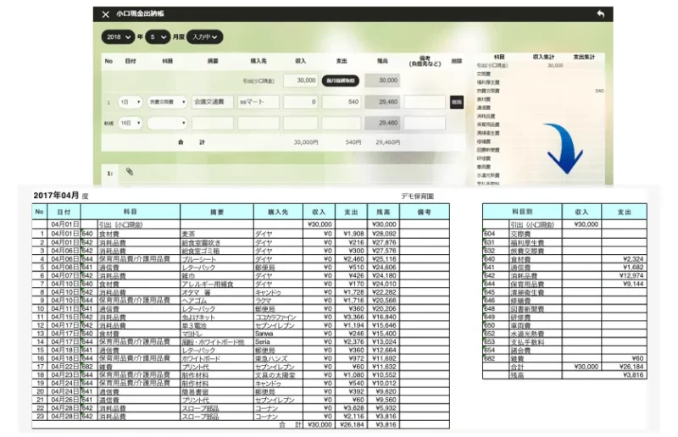
Task: Open the 18日 date dropdown in new row
Action: (130, 123)
